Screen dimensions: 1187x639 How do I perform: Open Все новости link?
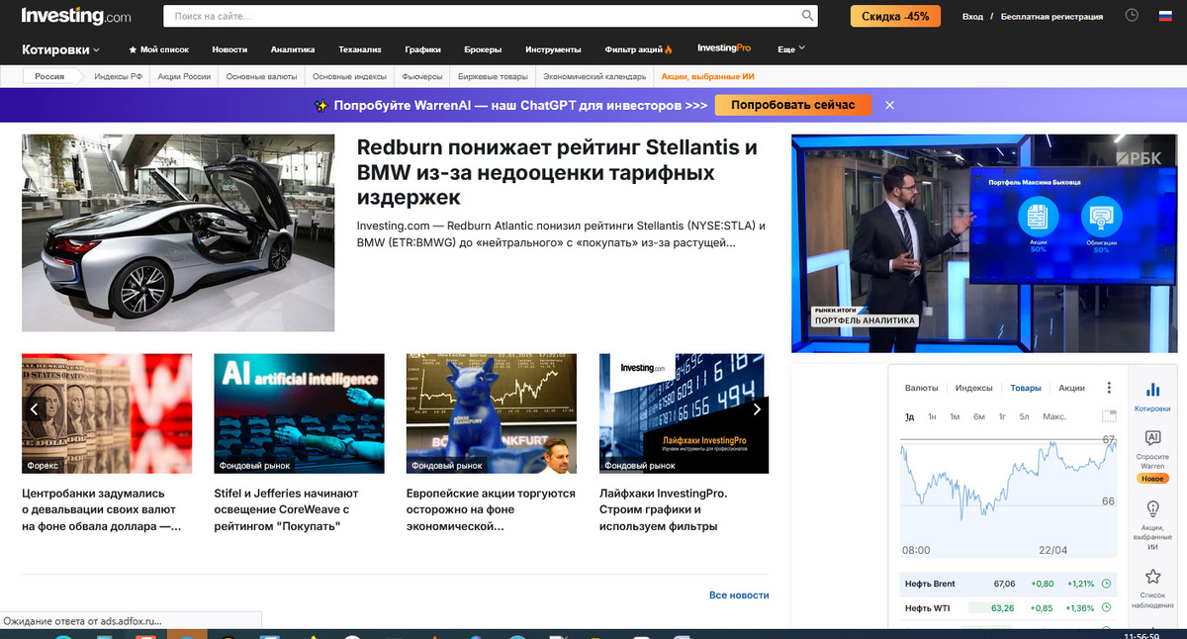point(739,594)
